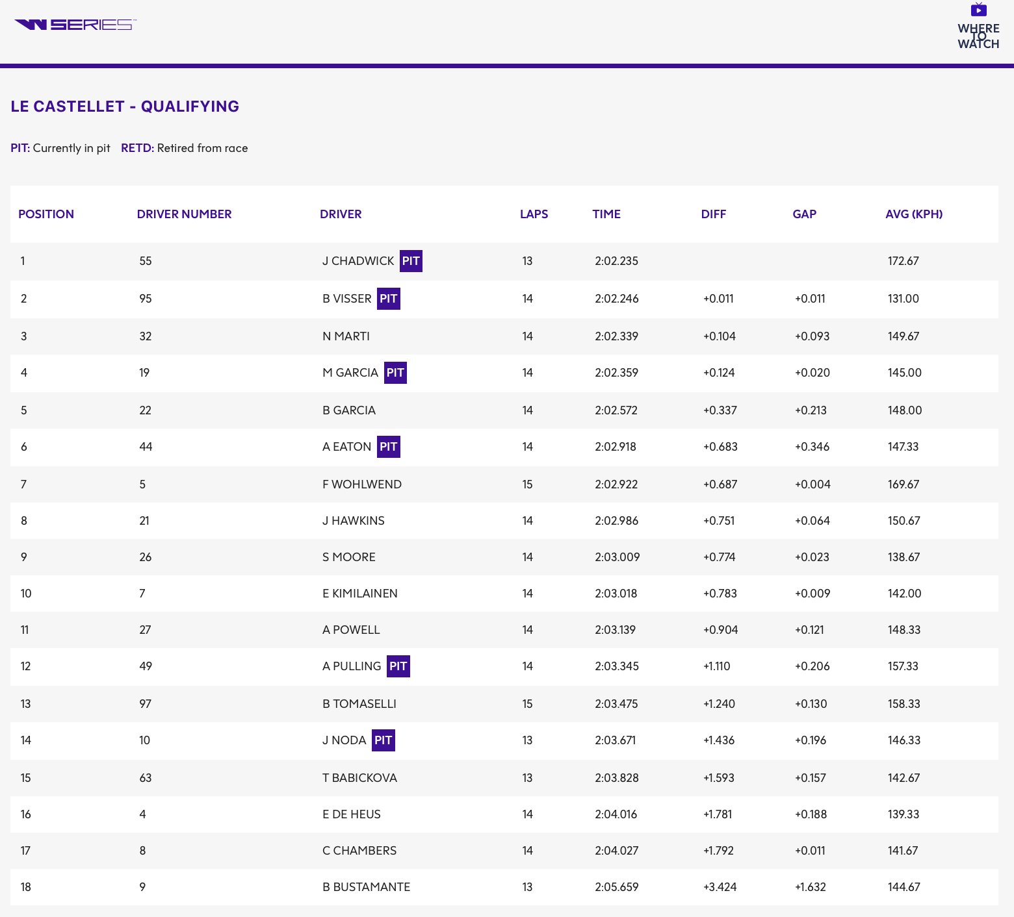This screenshot has height=917, width=1014.
Task: Click average speed 169.67
Action: click(903, 484)
